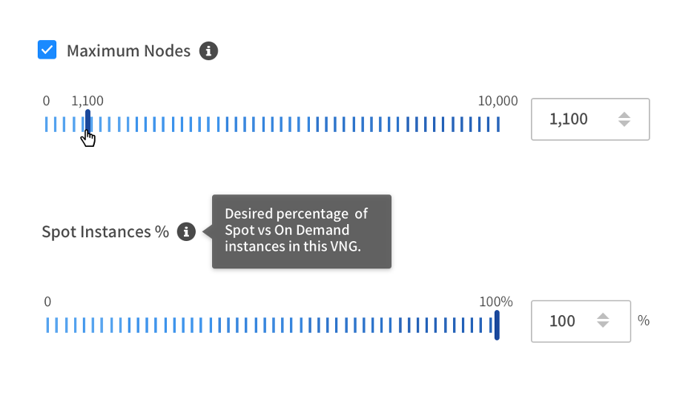Decrease Maximum Nodes with the down arrow
Image resolution: width=694 pixels, height=396 pixels.
click(624, 124)
